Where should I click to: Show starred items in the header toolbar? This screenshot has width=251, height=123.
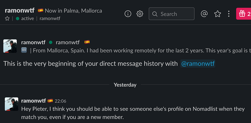click(x=217, y=14)
